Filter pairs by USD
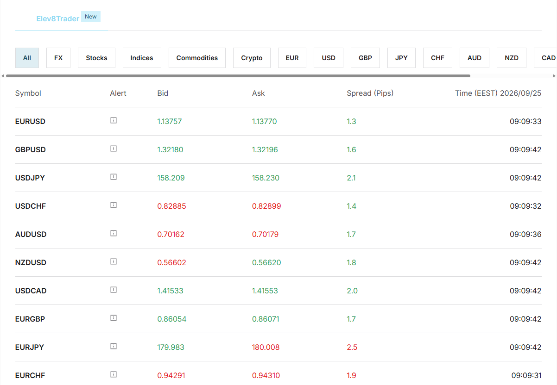 pyautogui.click(x=329, y=58)
